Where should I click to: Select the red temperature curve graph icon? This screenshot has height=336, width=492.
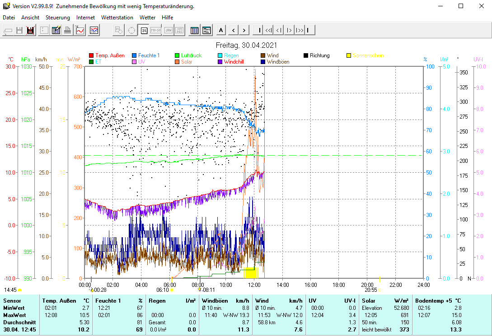80,30
